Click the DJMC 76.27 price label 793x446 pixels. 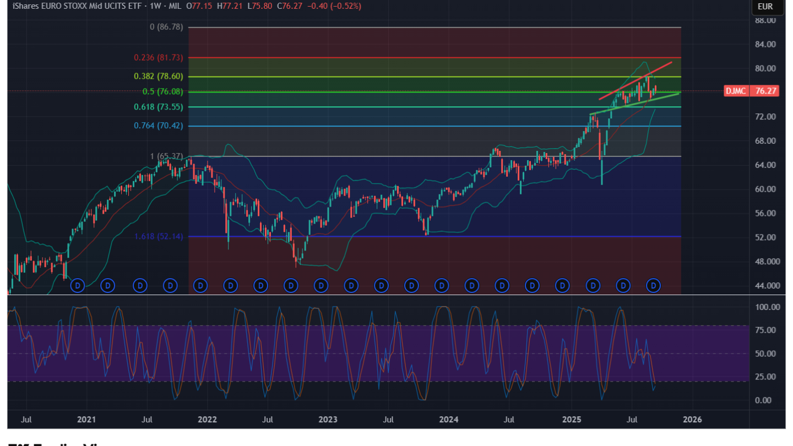point(751,91)
